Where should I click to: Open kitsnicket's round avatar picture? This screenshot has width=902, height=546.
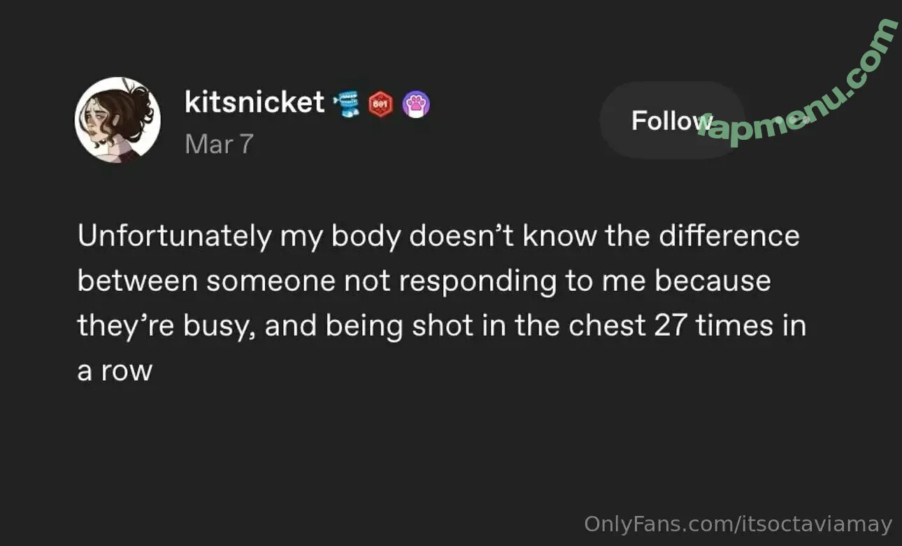[x=117, y=120]
